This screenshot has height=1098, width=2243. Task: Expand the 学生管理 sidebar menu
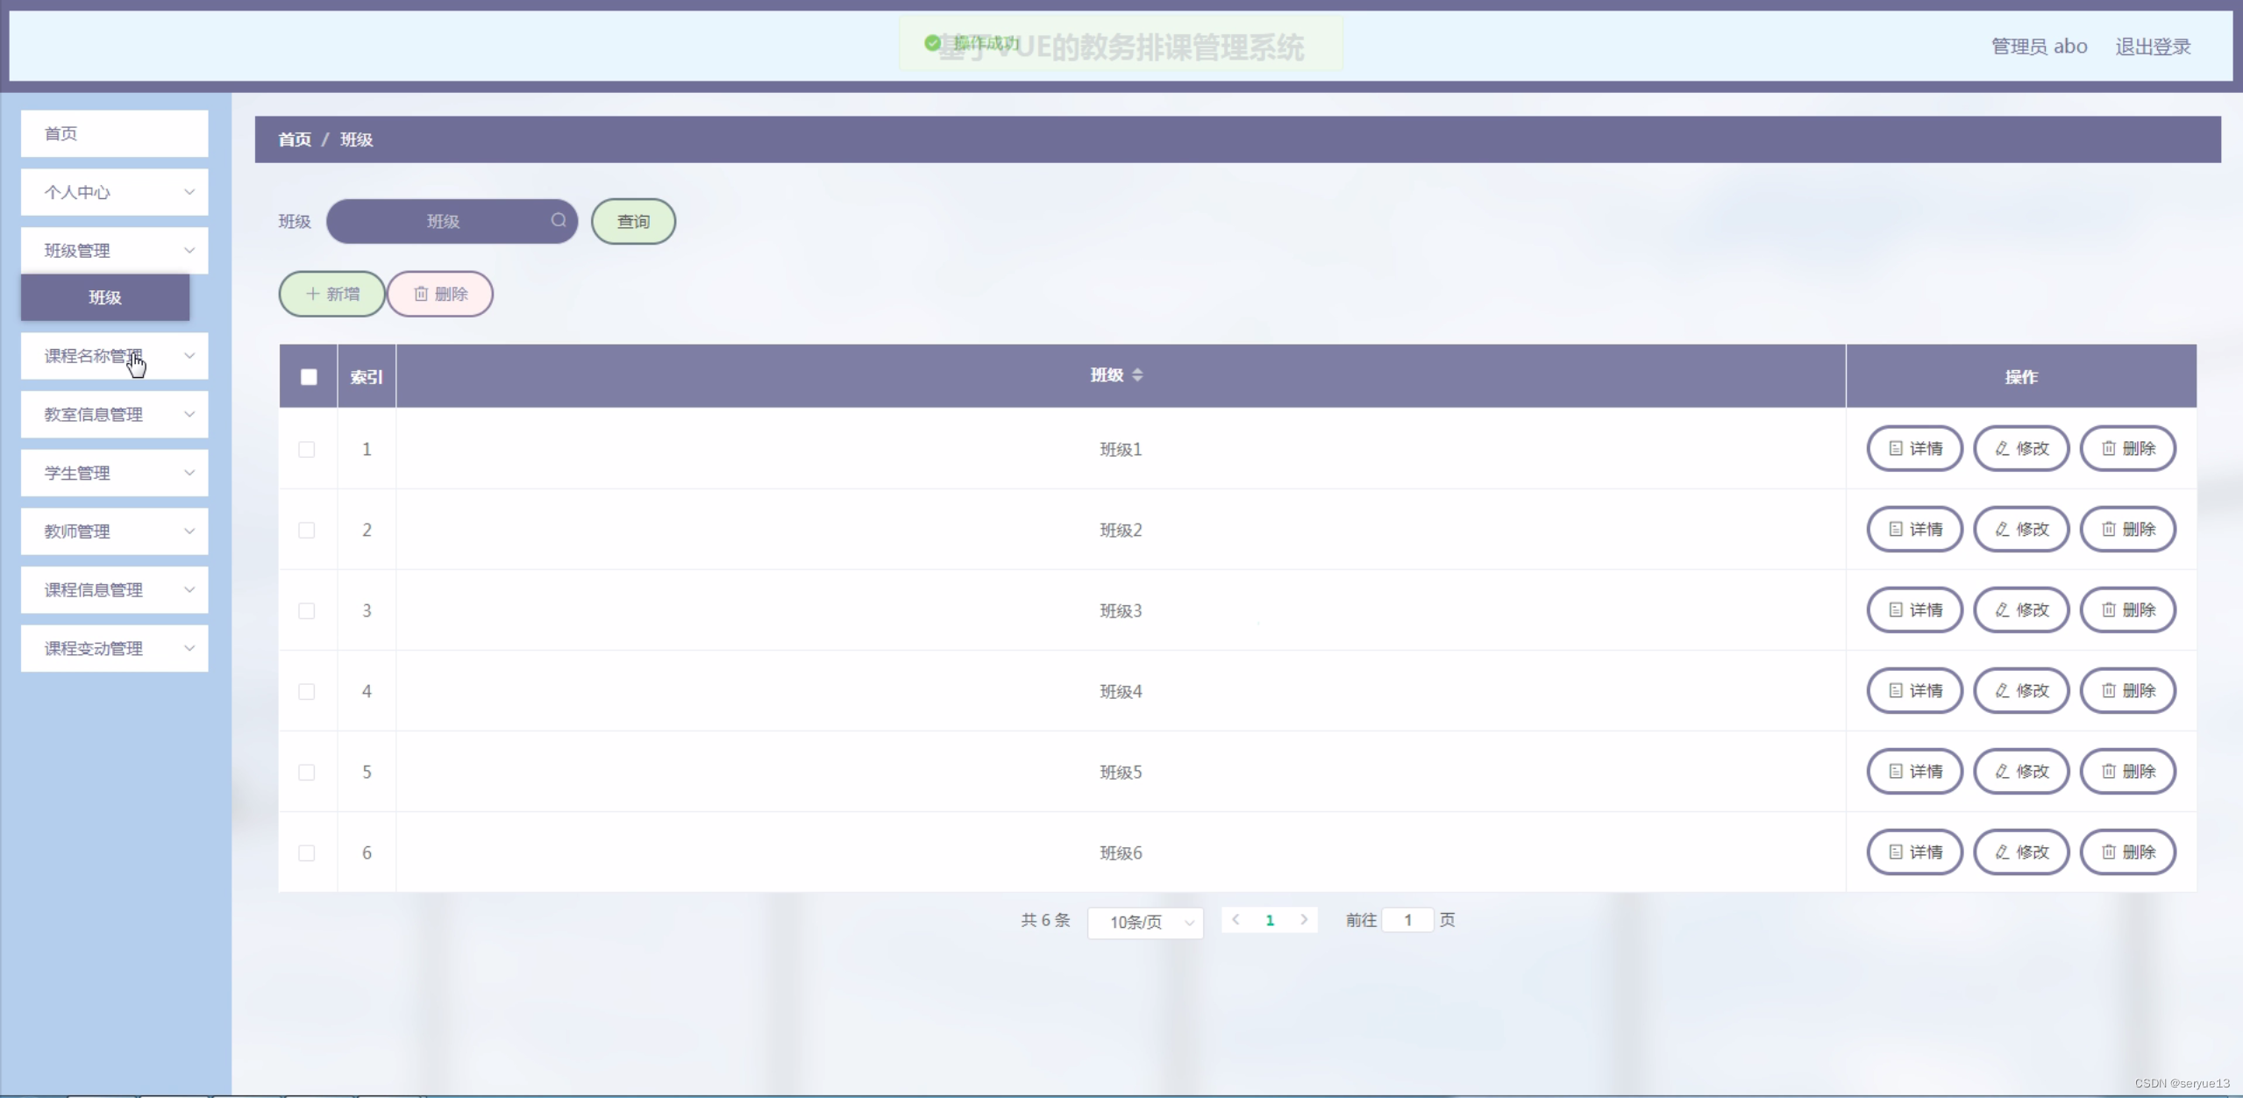pyautogui.click(x=115, y=473)
